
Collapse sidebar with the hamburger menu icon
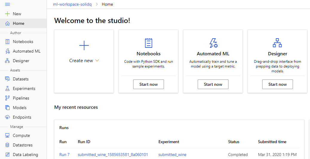7,4
